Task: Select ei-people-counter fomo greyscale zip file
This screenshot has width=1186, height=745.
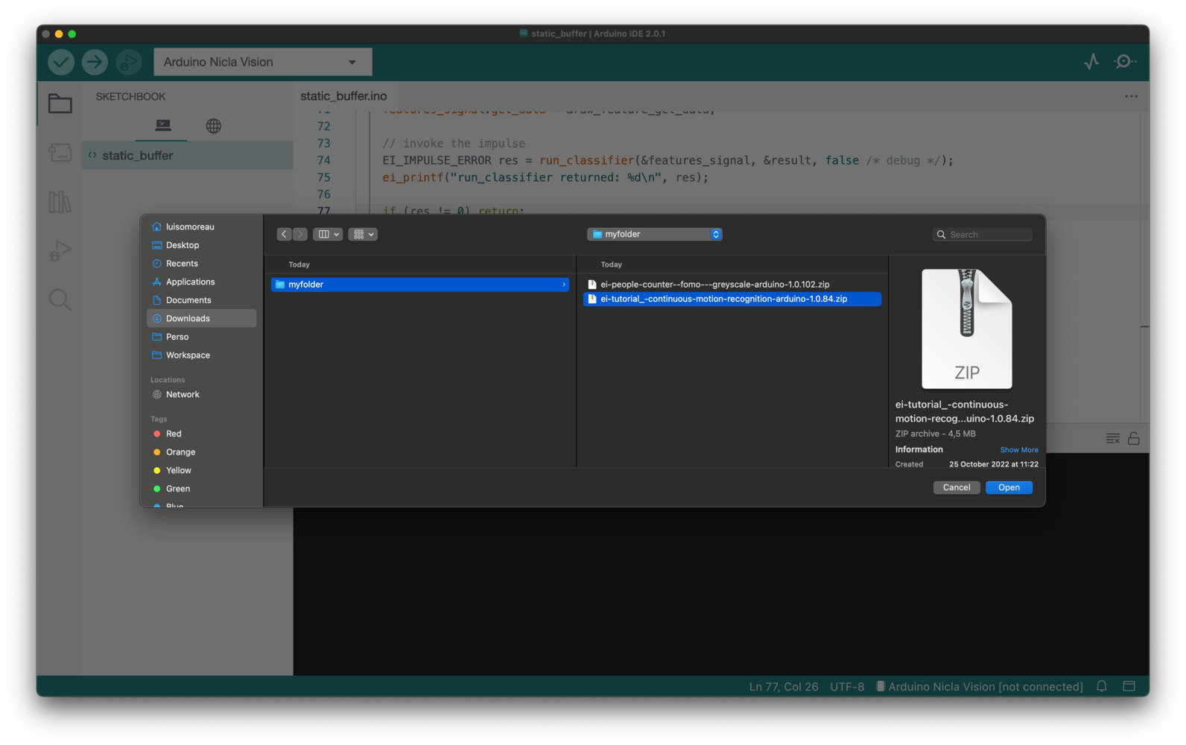Action: coord(732,285)
